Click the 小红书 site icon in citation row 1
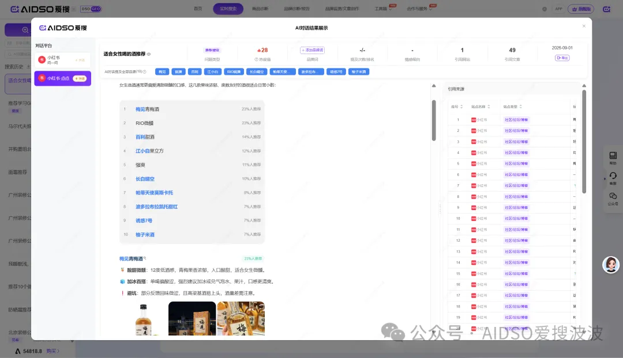Viewport: 623px width, 358px height. pos(474,120)
